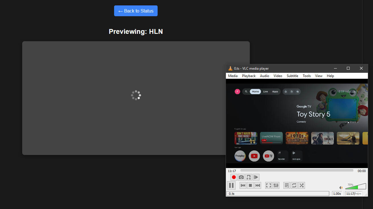Skip to the next media in VLC
Viewport: 373px width, 209px height.
click(258, 185)
